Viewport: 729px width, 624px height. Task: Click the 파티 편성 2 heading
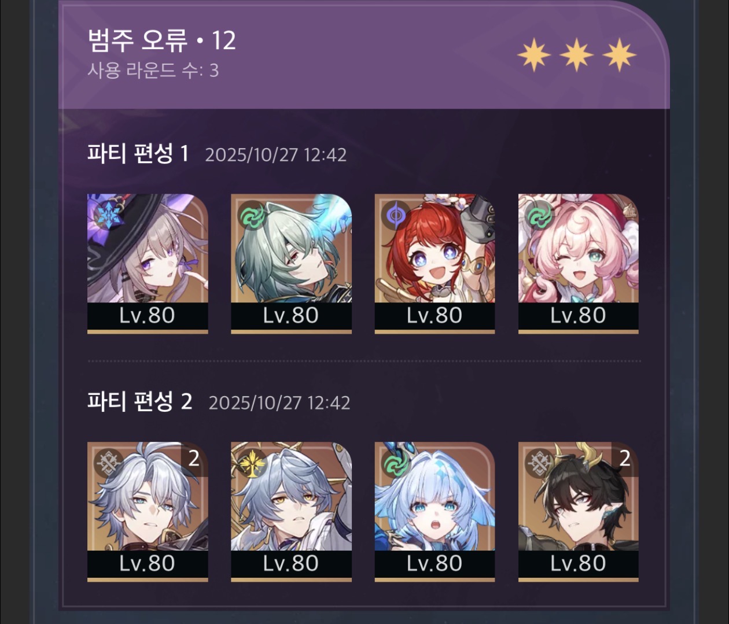click(139, 401)
